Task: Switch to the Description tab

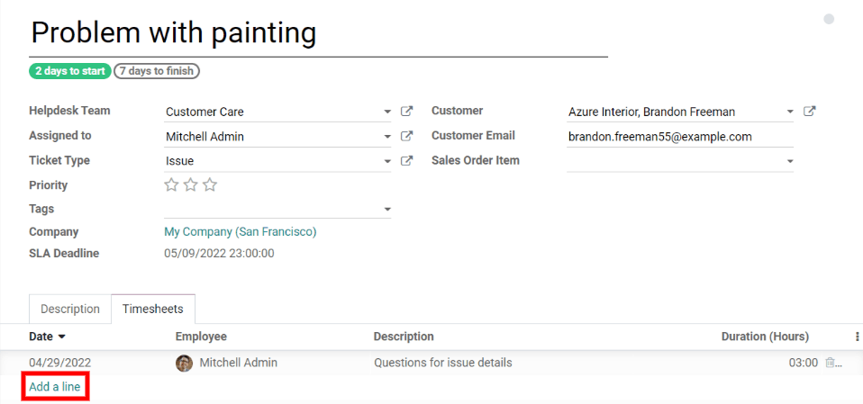Action: 70,309
